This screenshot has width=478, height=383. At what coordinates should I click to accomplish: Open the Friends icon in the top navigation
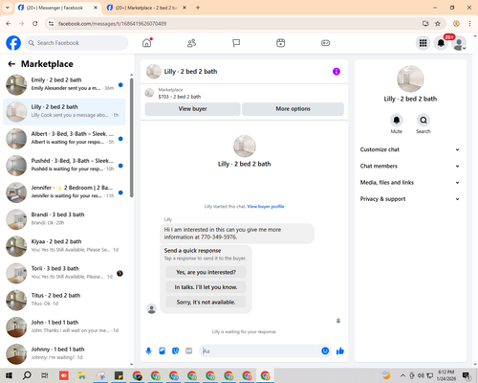tap(191, 43)
